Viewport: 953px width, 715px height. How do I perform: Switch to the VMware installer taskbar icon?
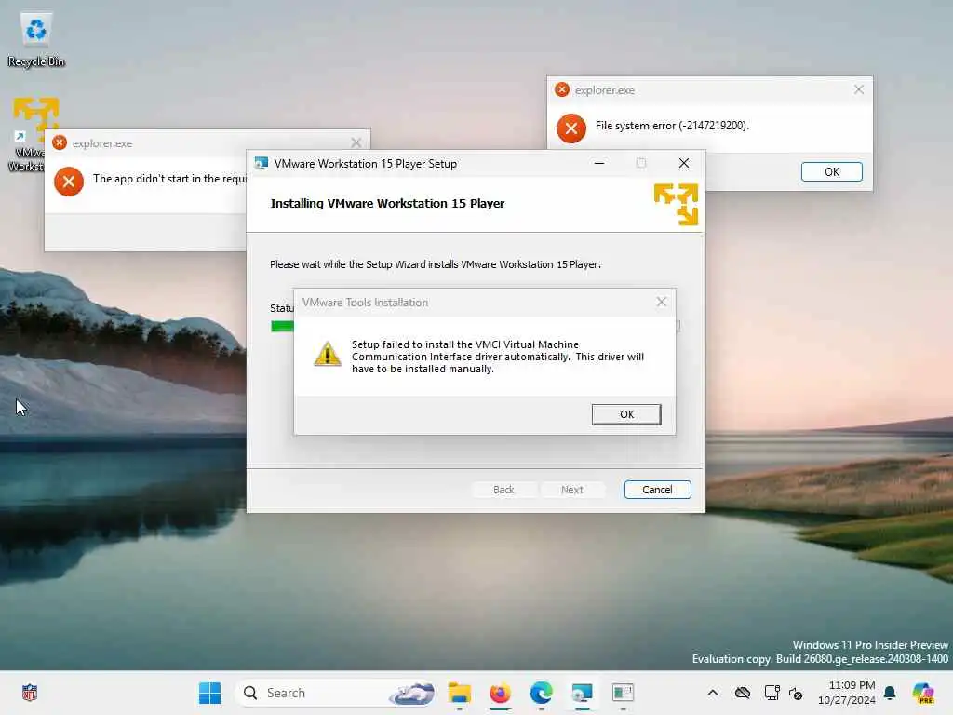coord(582,693)
